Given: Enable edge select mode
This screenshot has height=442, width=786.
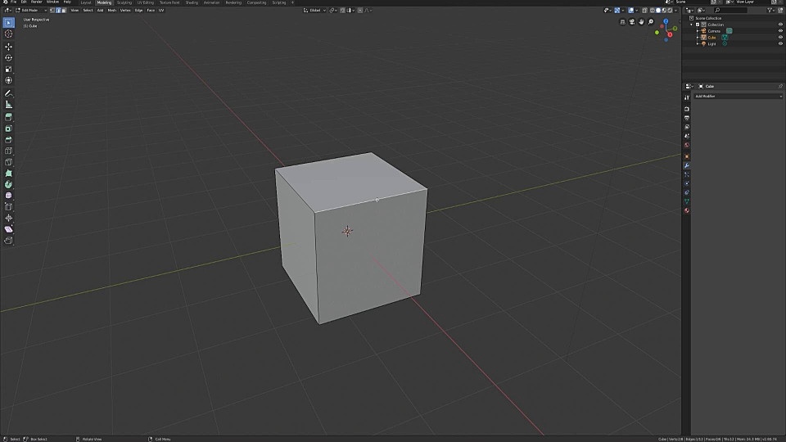Looking at the screenshot, I should pos(58,10).
